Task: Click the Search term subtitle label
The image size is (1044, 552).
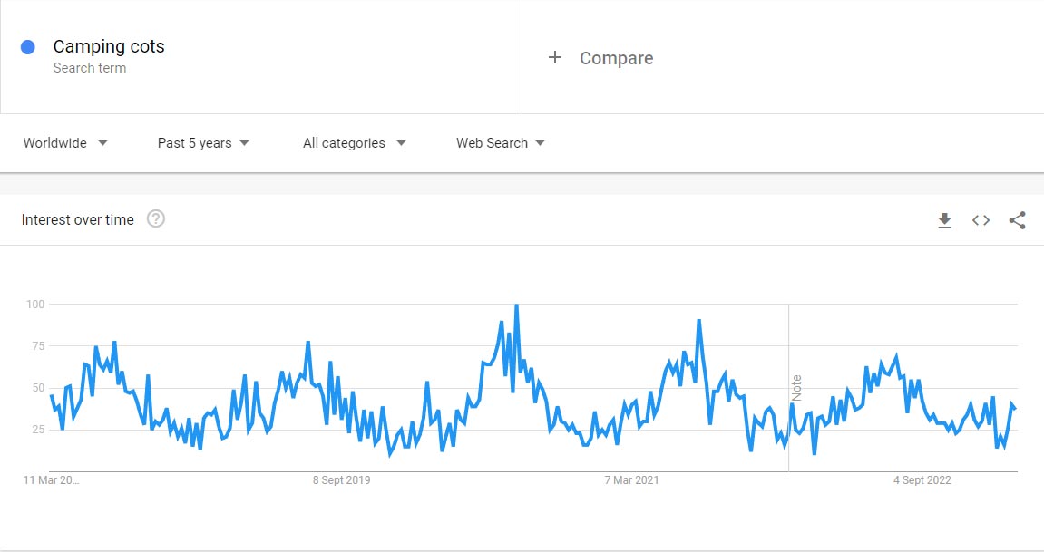Action: coord(90,68)
